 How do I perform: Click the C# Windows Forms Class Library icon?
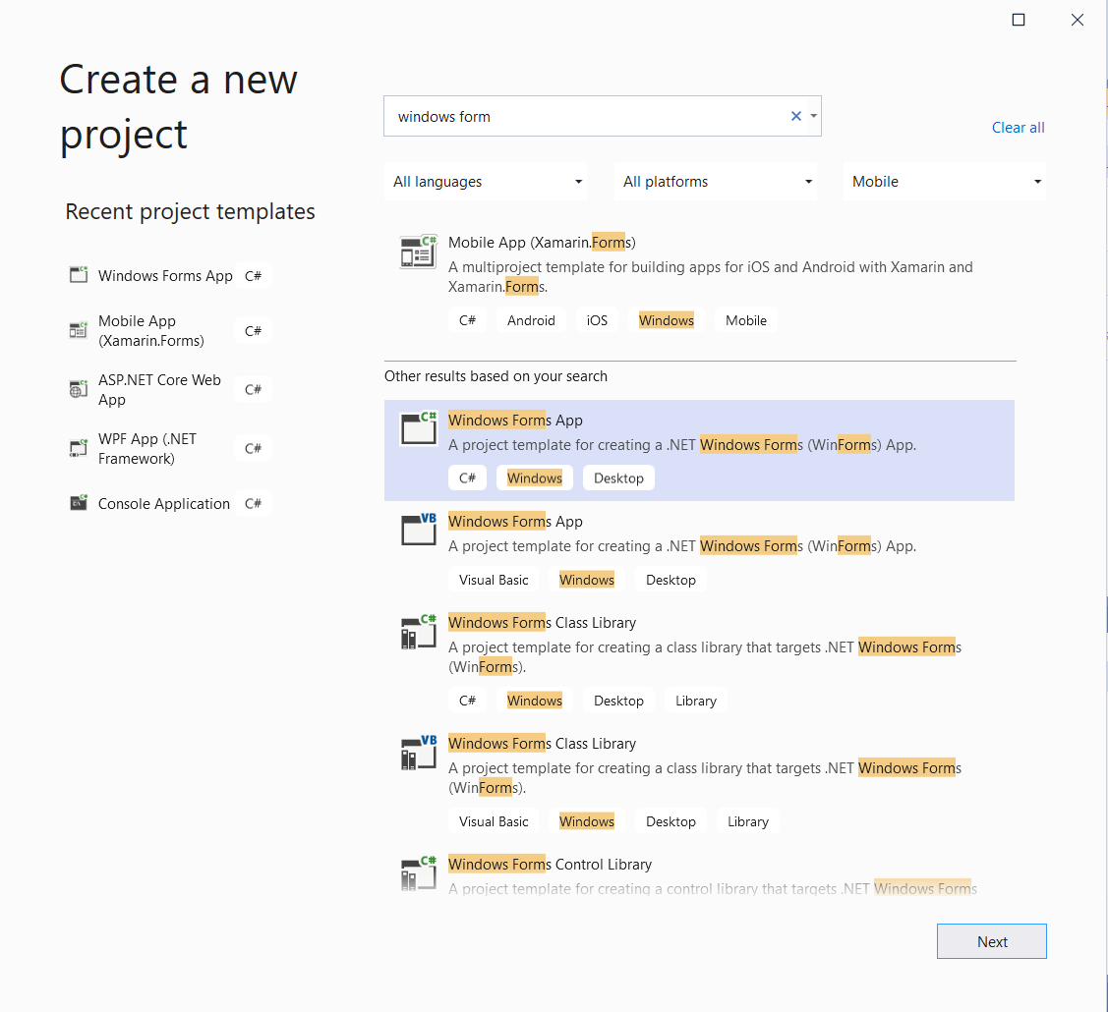[x=419, y=632]
